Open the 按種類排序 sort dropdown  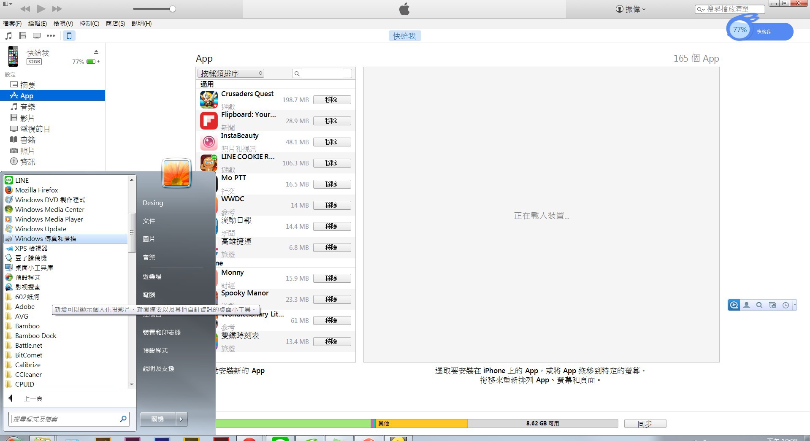231,73
